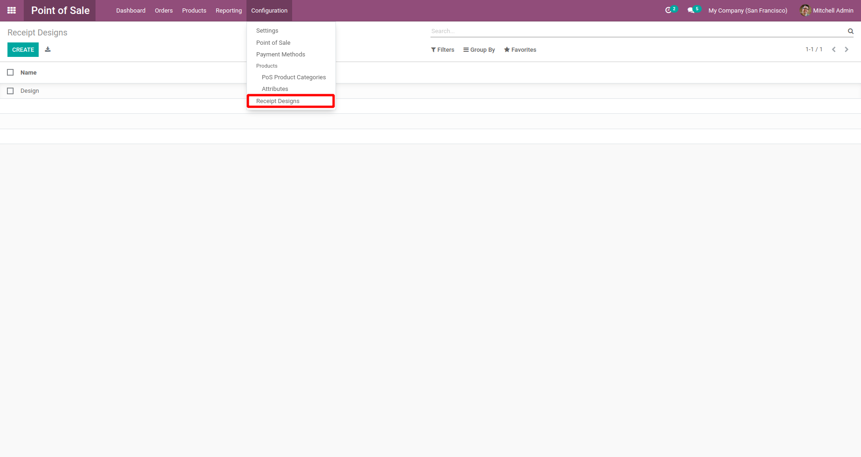Go to previous page arrow

pos(834,49)
